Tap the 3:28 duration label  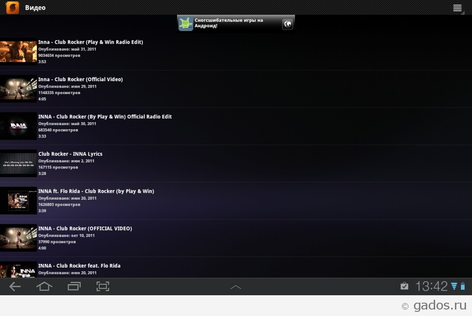tap(42, 173)
